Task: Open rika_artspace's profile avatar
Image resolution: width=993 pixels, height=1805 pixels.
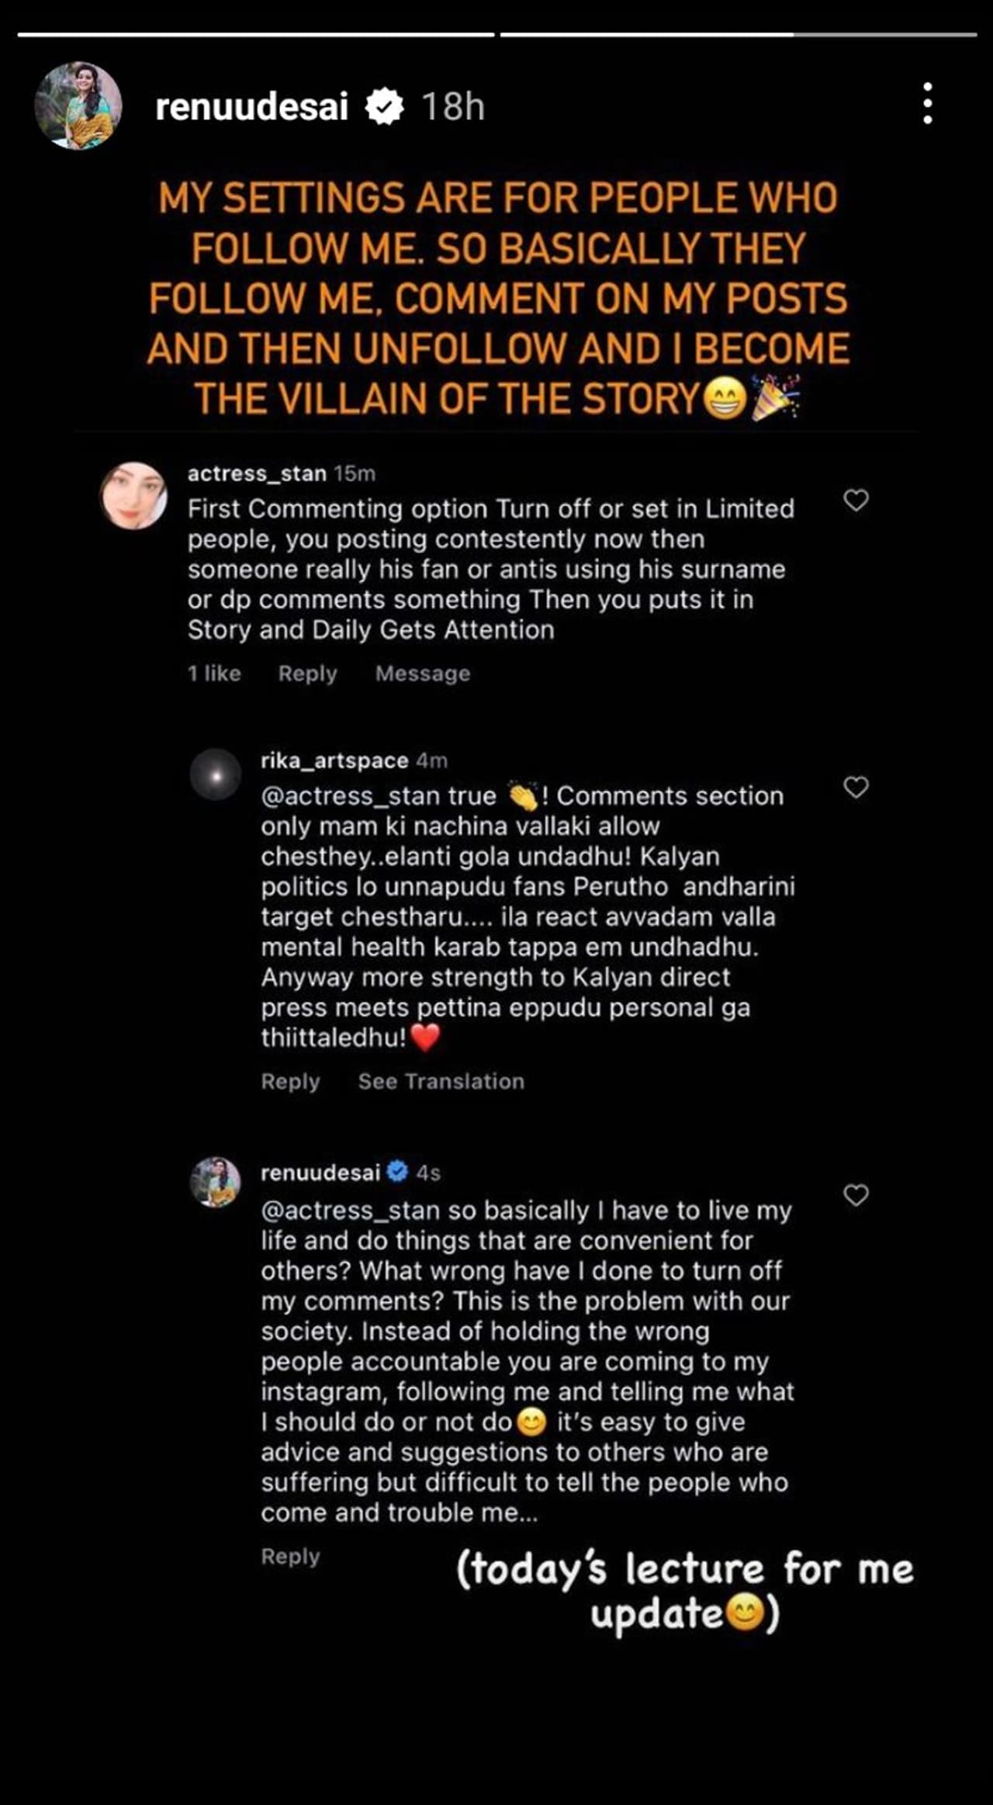Action: point(216,774)
